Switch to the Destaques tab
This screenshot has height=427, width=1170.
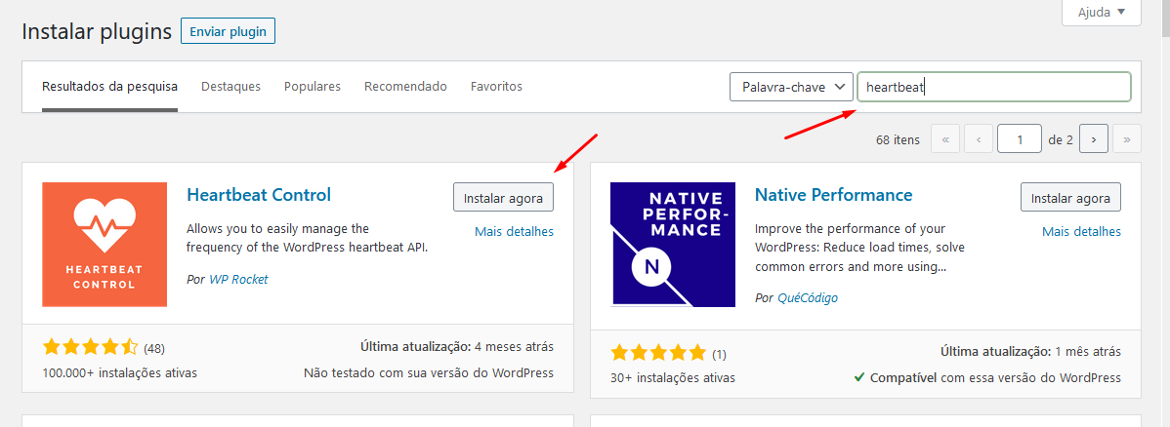click(231, 87)
